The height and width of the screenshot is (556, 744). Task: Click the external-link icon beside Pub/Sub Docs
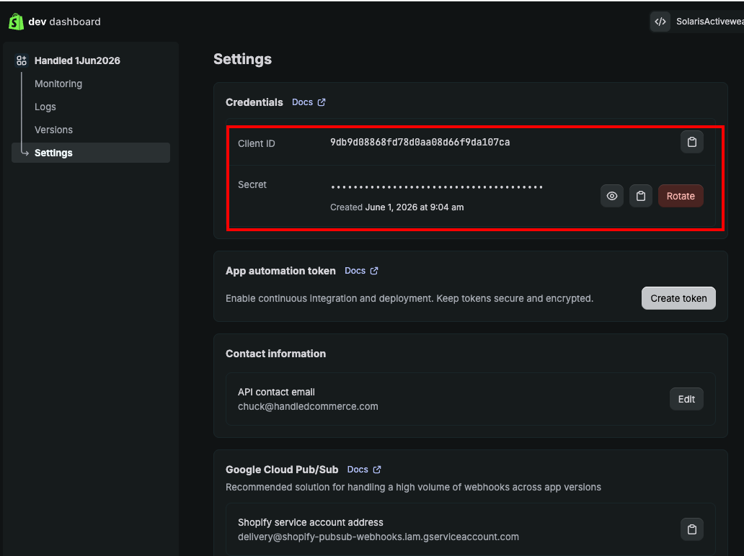(x=377, y=470)
